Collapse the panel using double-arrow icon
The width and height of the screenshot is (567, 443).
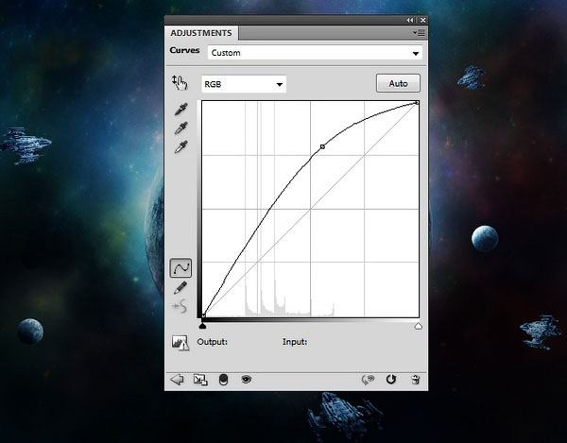tap(410, 20)
